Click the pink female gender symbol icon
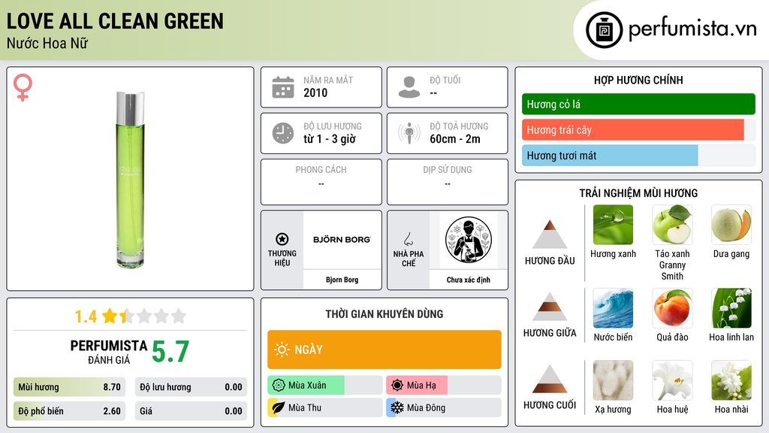Screen dimensions: 769x433 point(23,87)
